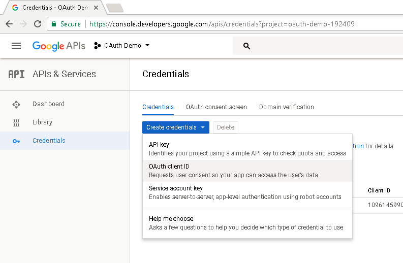
Task: Click the Dashboard icon in sidebar
Action: click(16, 104)
